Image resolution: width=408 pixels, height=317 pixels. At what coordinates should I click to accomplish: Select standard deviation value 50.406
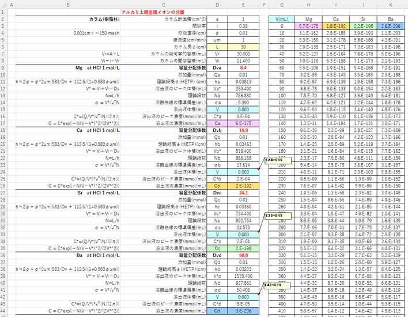243,290
